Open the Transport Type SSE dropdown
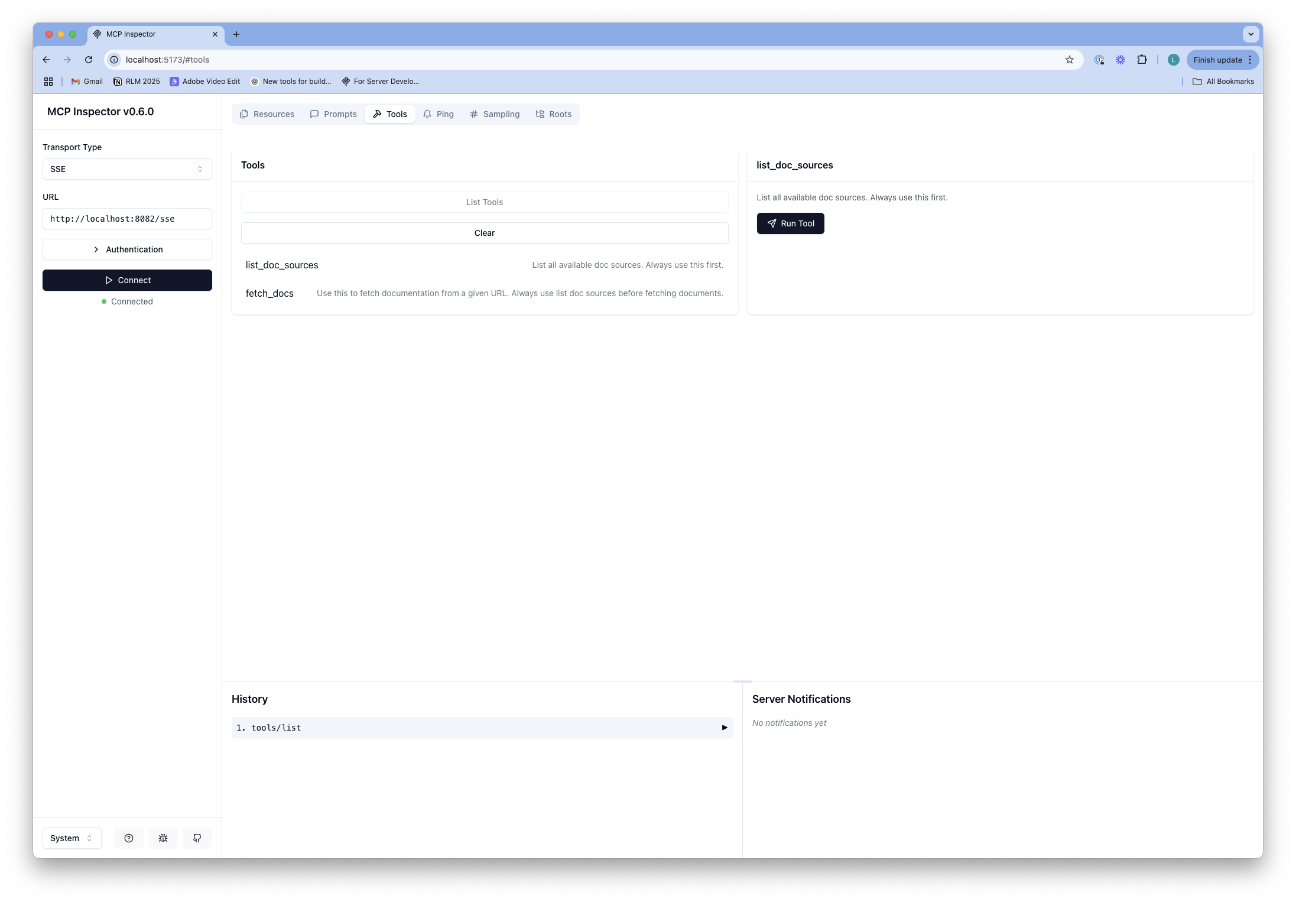Image resolution: width=1296 pixels, height=902 pixels. pos(127,169)
